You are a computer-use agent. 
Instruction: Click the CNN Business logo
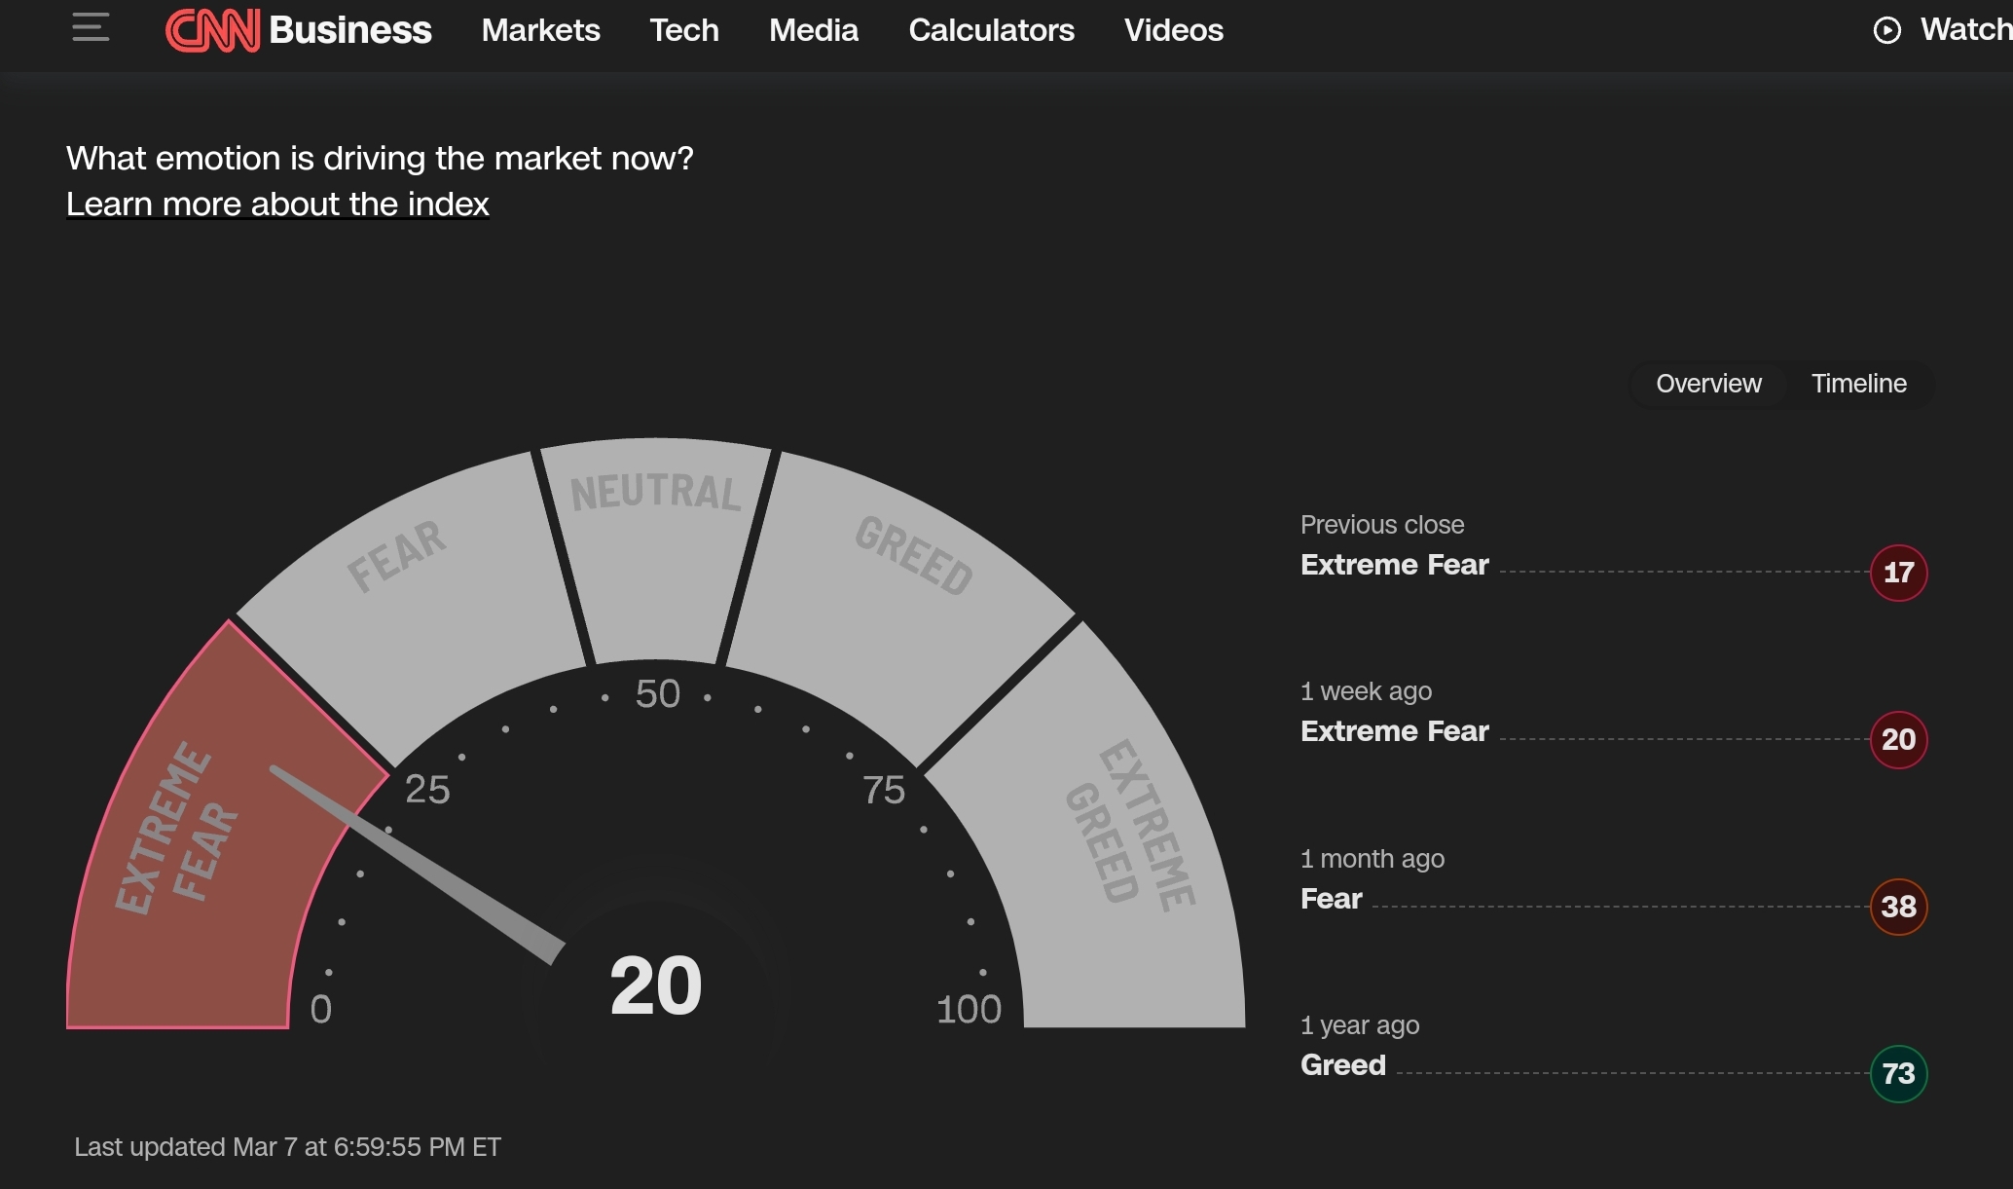298,30
